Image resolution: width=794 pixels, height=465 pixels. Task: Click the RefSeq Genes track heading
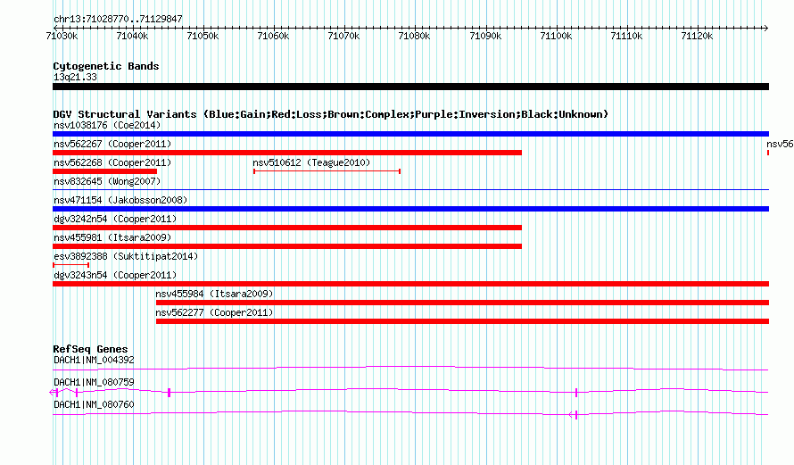(90, 349)
